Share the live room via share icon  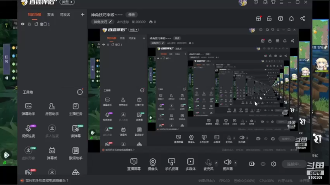[302, 18]
